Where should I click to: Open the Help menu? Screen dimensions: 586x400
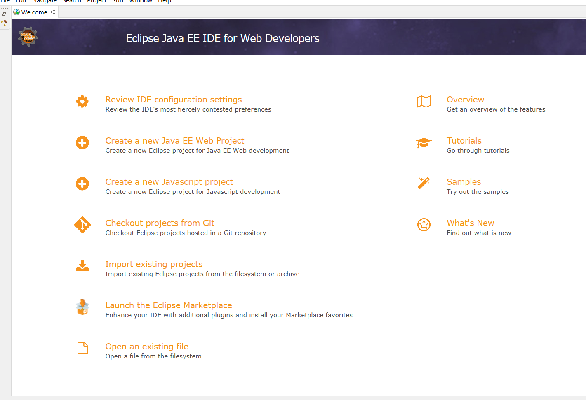coord(165,1)
